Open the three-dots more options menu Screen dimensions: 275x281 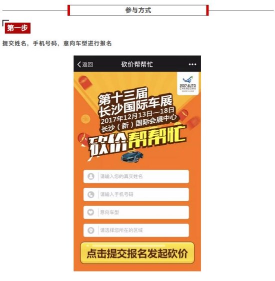tap(192, 64)
